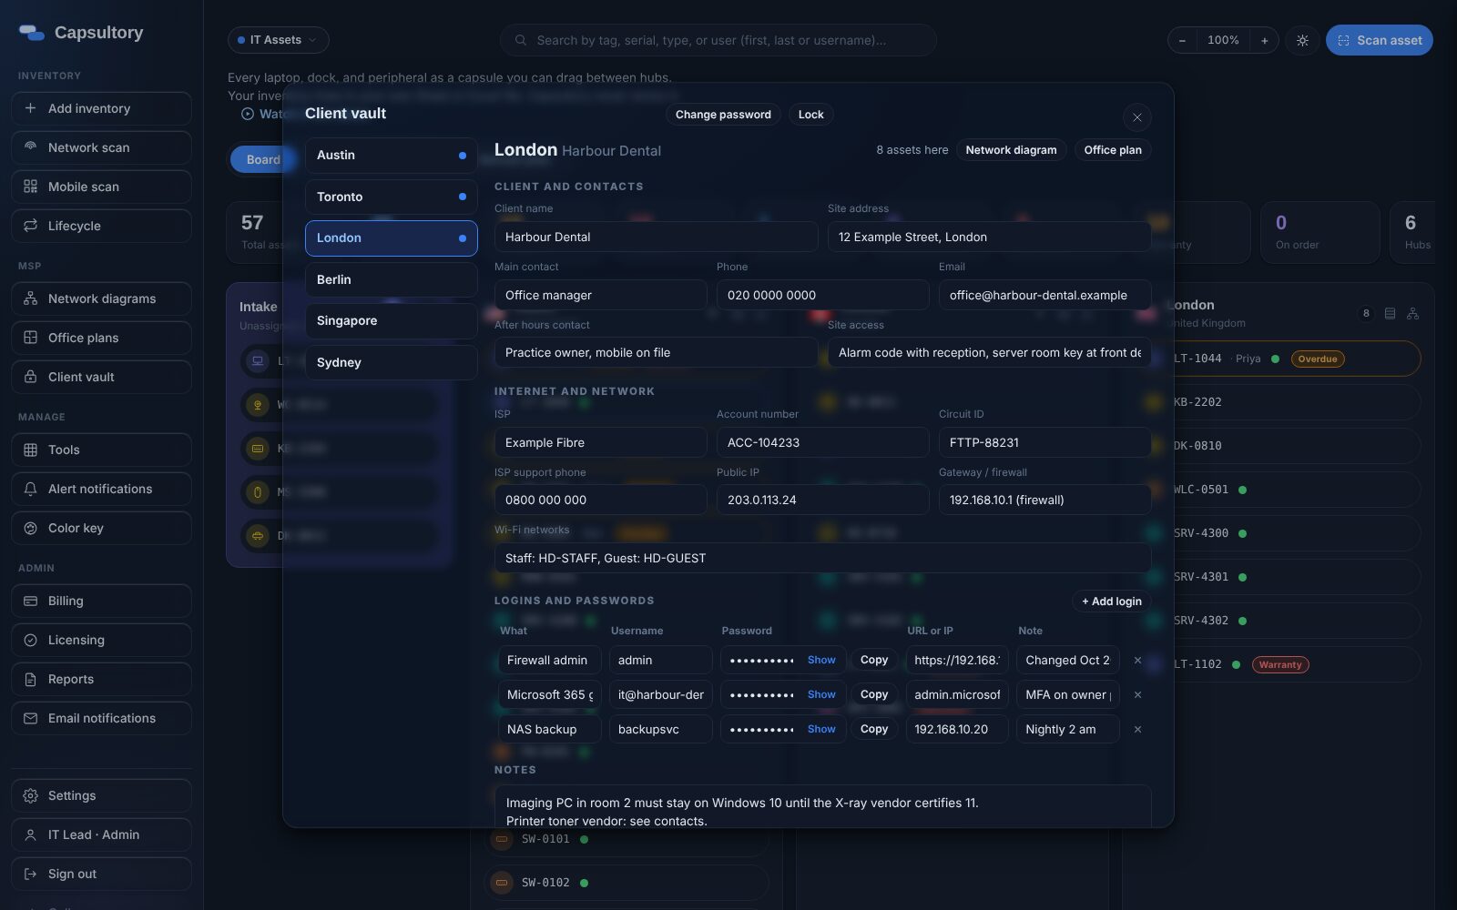Delete the Firewall admin login row
The image size is (1457, 910).
[x=1137, y=660]
